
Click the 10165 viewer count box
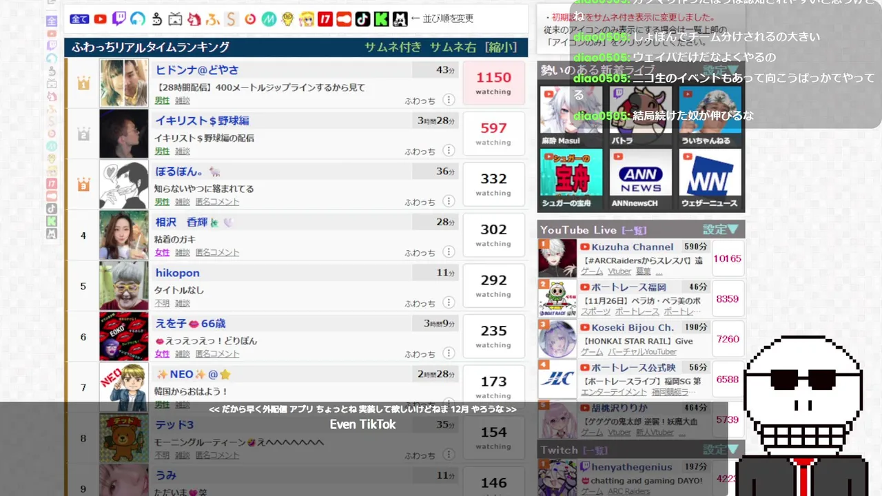coord(728,258)
